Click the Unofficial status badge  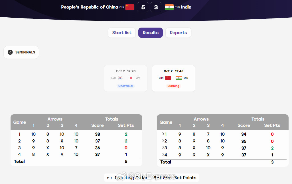click(x=126, y=86)
